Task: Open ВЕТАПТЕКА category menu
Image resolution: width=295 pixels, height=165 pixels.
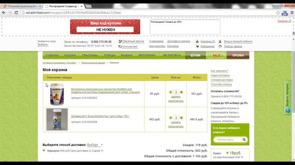Action: (172, 55)
